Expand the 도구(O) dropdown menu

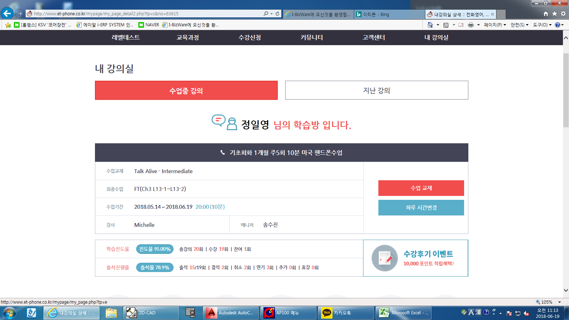pos(542,25)
